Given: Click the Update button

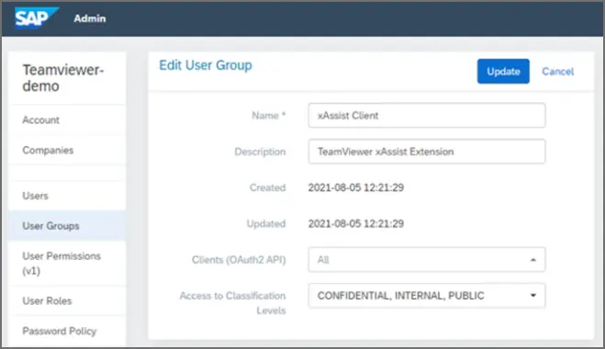Looking at the screenshot, I should [x=503, y=72].
